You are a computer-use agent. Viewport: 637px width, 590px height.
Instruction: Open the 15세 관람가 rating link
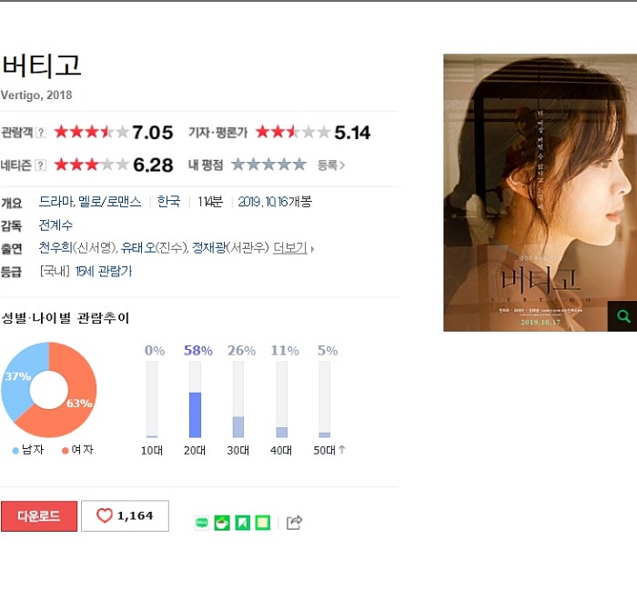tap(104, 271)
